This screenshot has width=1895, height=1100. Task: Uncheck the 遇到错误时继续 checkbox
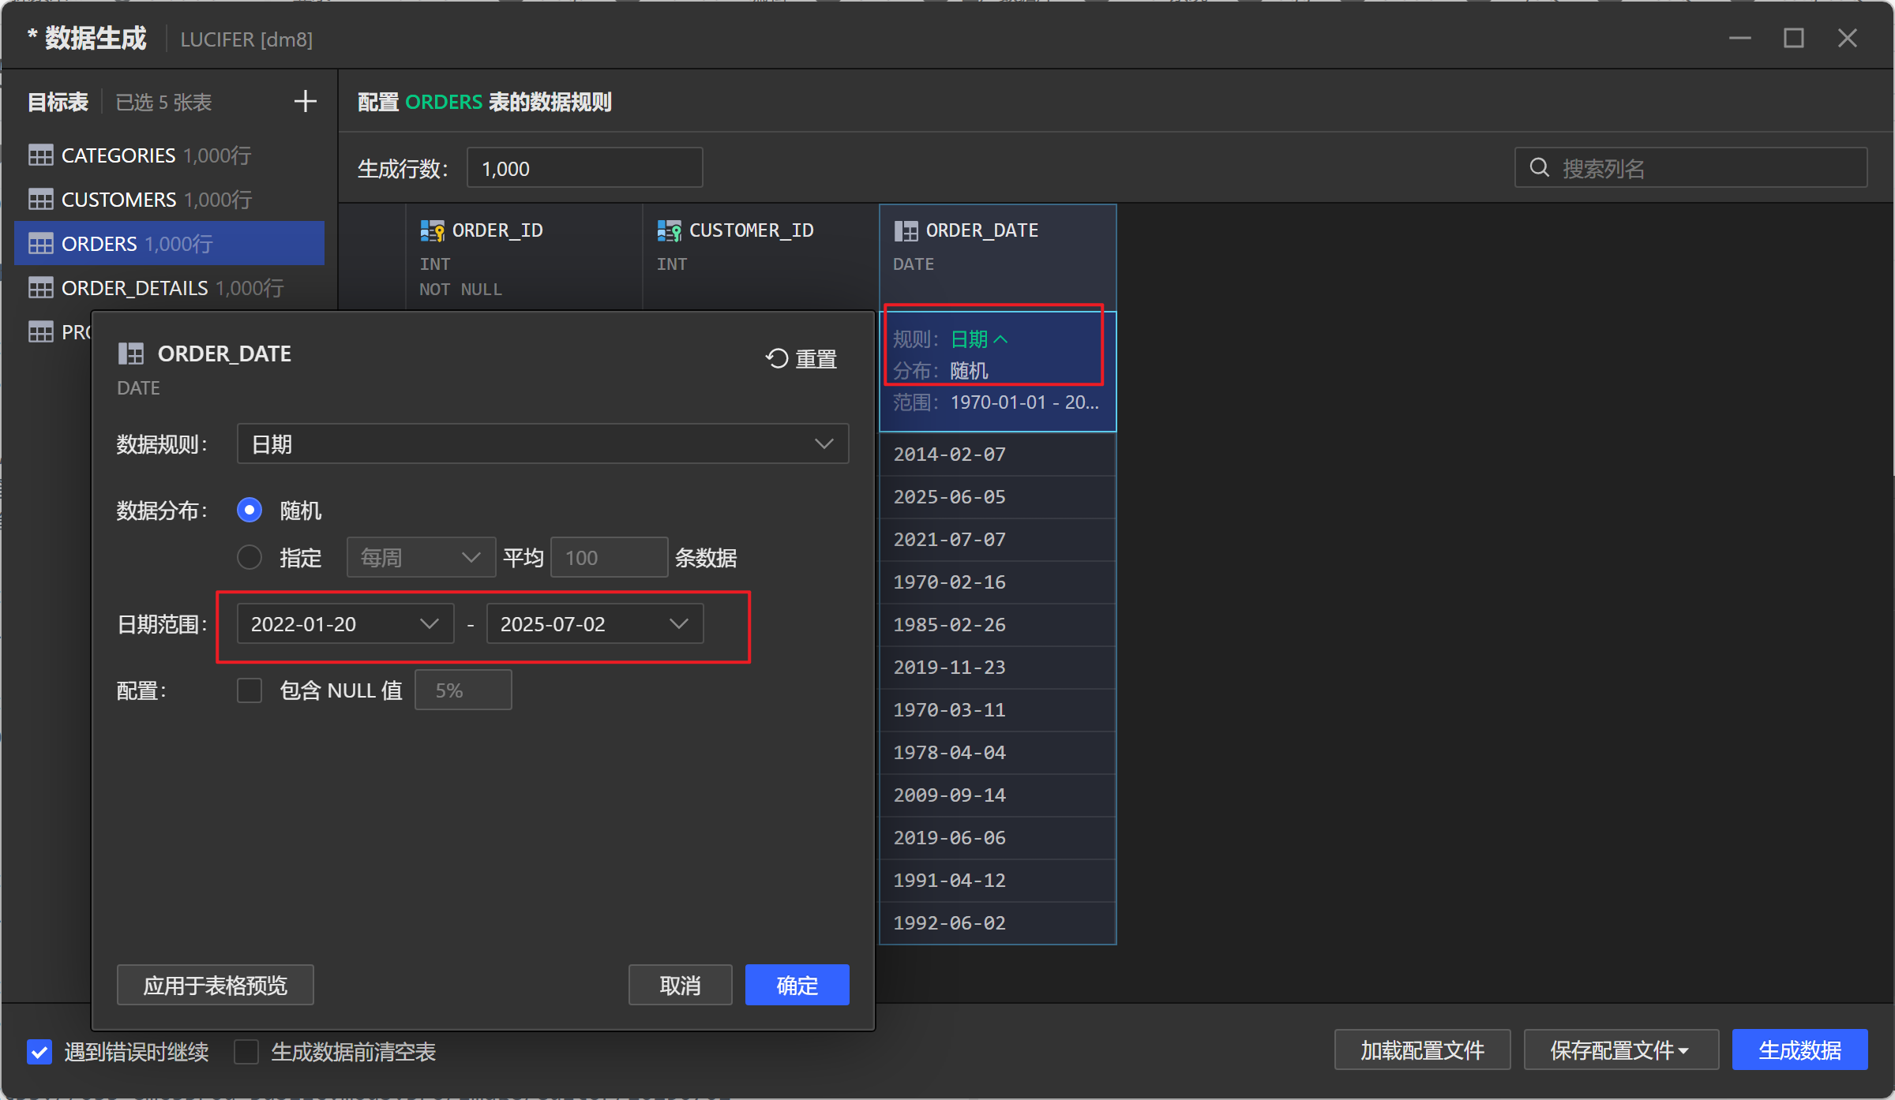[x=39, y=1051]
